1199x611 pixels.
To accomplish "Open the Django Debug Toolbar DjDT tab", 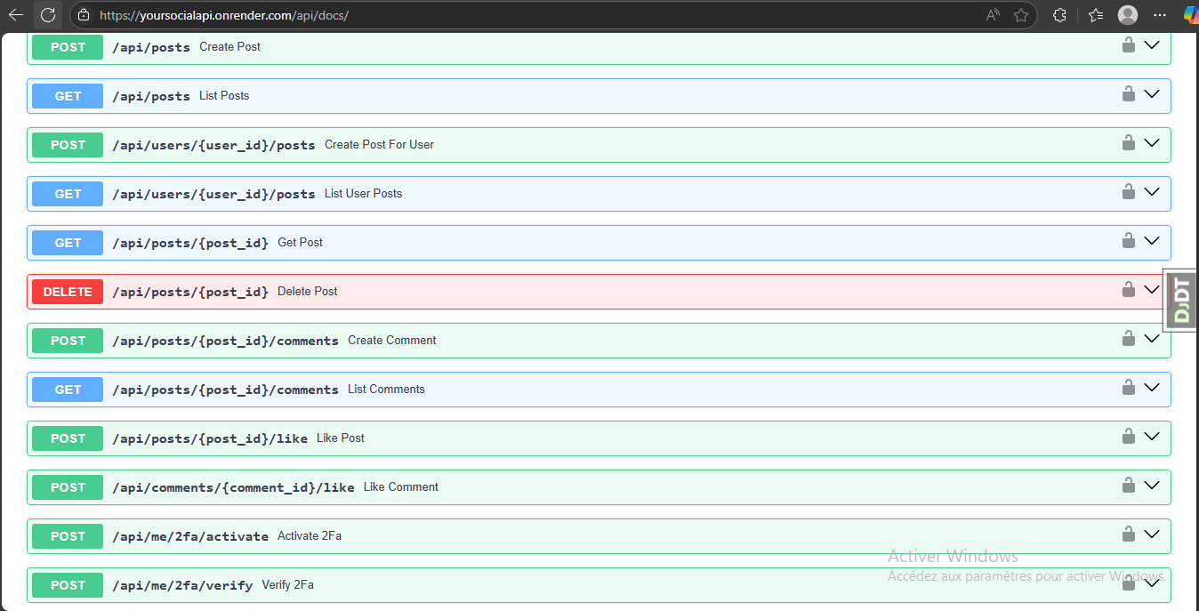I will [x=1181, y=301].
